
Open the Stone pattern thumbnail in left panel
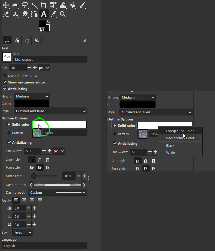pos(37,133)
